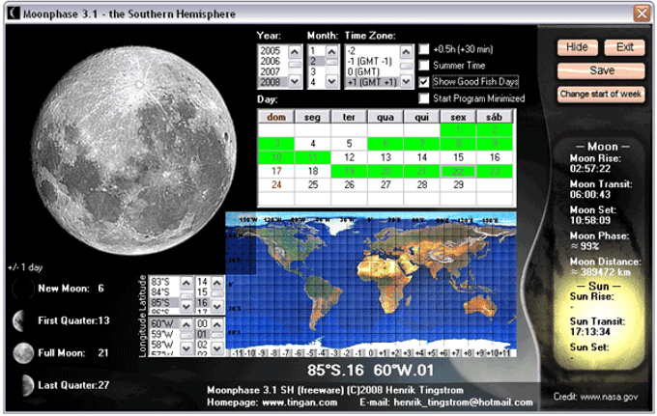Click the Time Zone list down arrow
The image size is (657, 416).
(406, 82)
